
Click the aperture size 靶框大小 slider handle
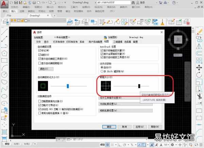click(x=139, y=86)
